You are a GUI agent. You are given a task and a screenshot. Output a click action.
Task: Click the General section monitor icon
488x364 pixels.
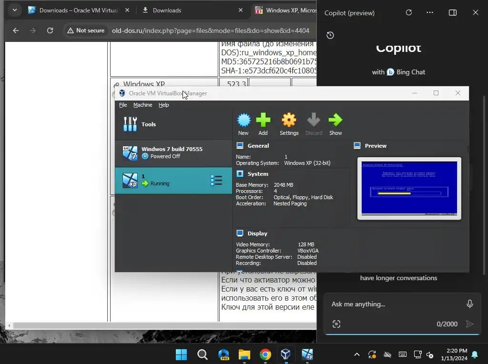coord(240,146)
